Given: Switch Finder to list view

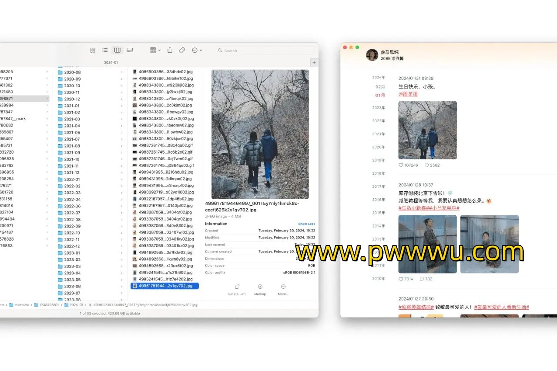Looking at the screenshot, I should 105,50.
